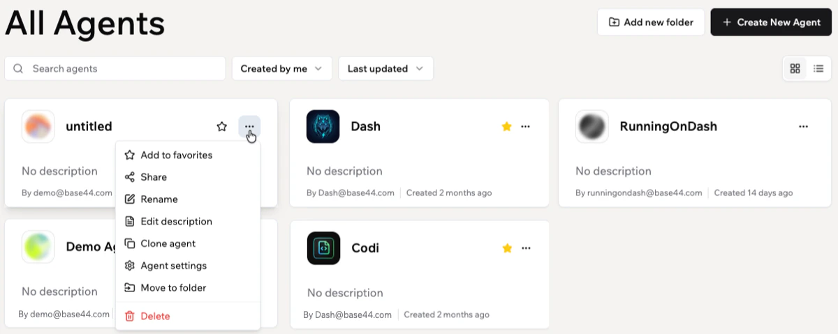
Task: Open the Codi agent three-dot menu
Action: 527,248
